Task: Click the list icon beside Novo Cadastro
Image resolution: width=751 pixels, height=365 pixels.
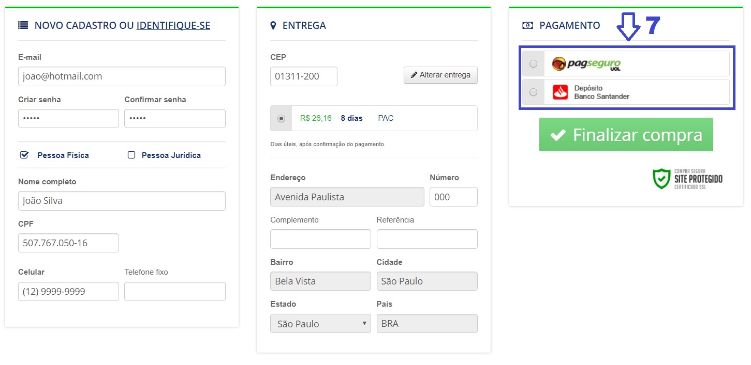Action: point(23,25)
